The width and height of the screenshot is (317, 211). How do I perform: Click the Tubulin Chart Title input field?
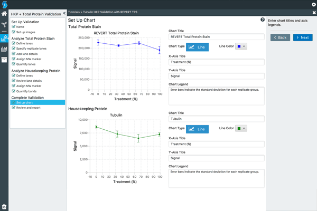click(216, 119)
